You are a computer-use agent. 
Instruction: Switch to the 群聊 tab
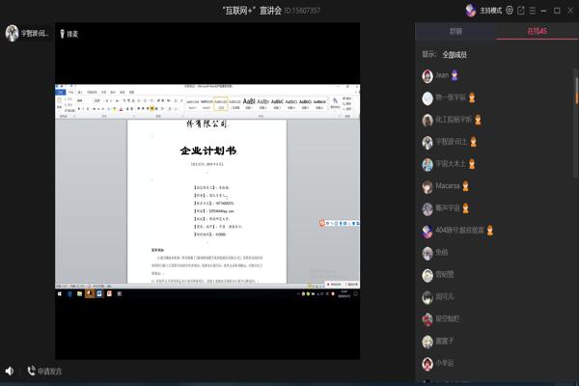click(455, 32)
